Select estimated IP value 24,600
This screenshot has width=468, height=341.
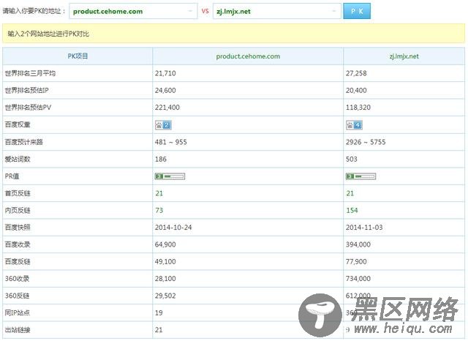pos(165,90)
